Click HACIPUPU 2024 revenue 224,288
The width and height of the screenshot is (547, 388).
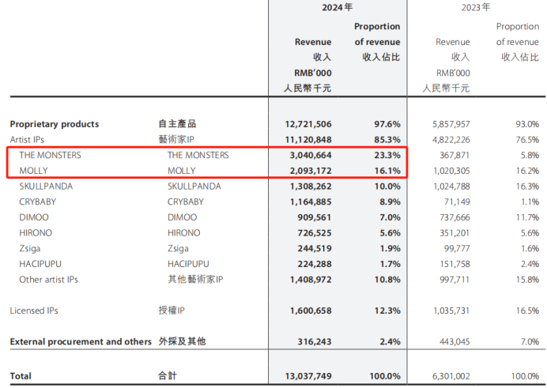(x=315, y=264)
